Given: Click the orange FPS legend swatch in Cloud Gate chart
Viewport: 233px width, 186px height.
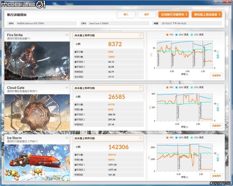Looking at the screenshot, I should click(167, 87).
